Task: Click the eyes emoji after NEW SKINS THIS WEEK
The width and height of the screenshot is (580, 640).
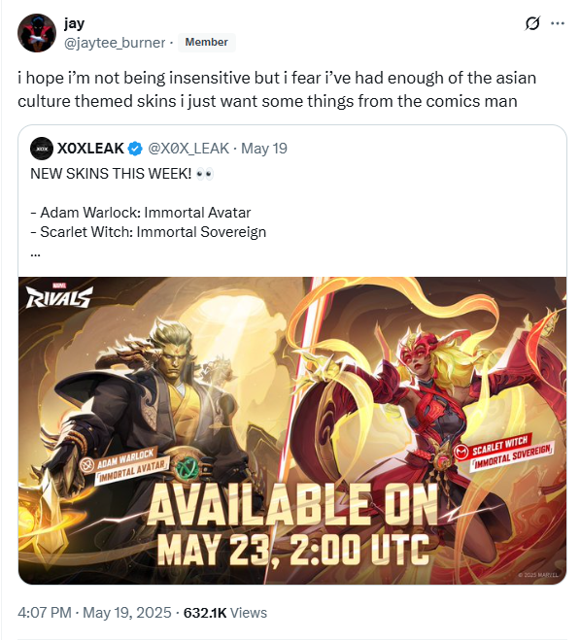Action: click(x=205, y=174)
